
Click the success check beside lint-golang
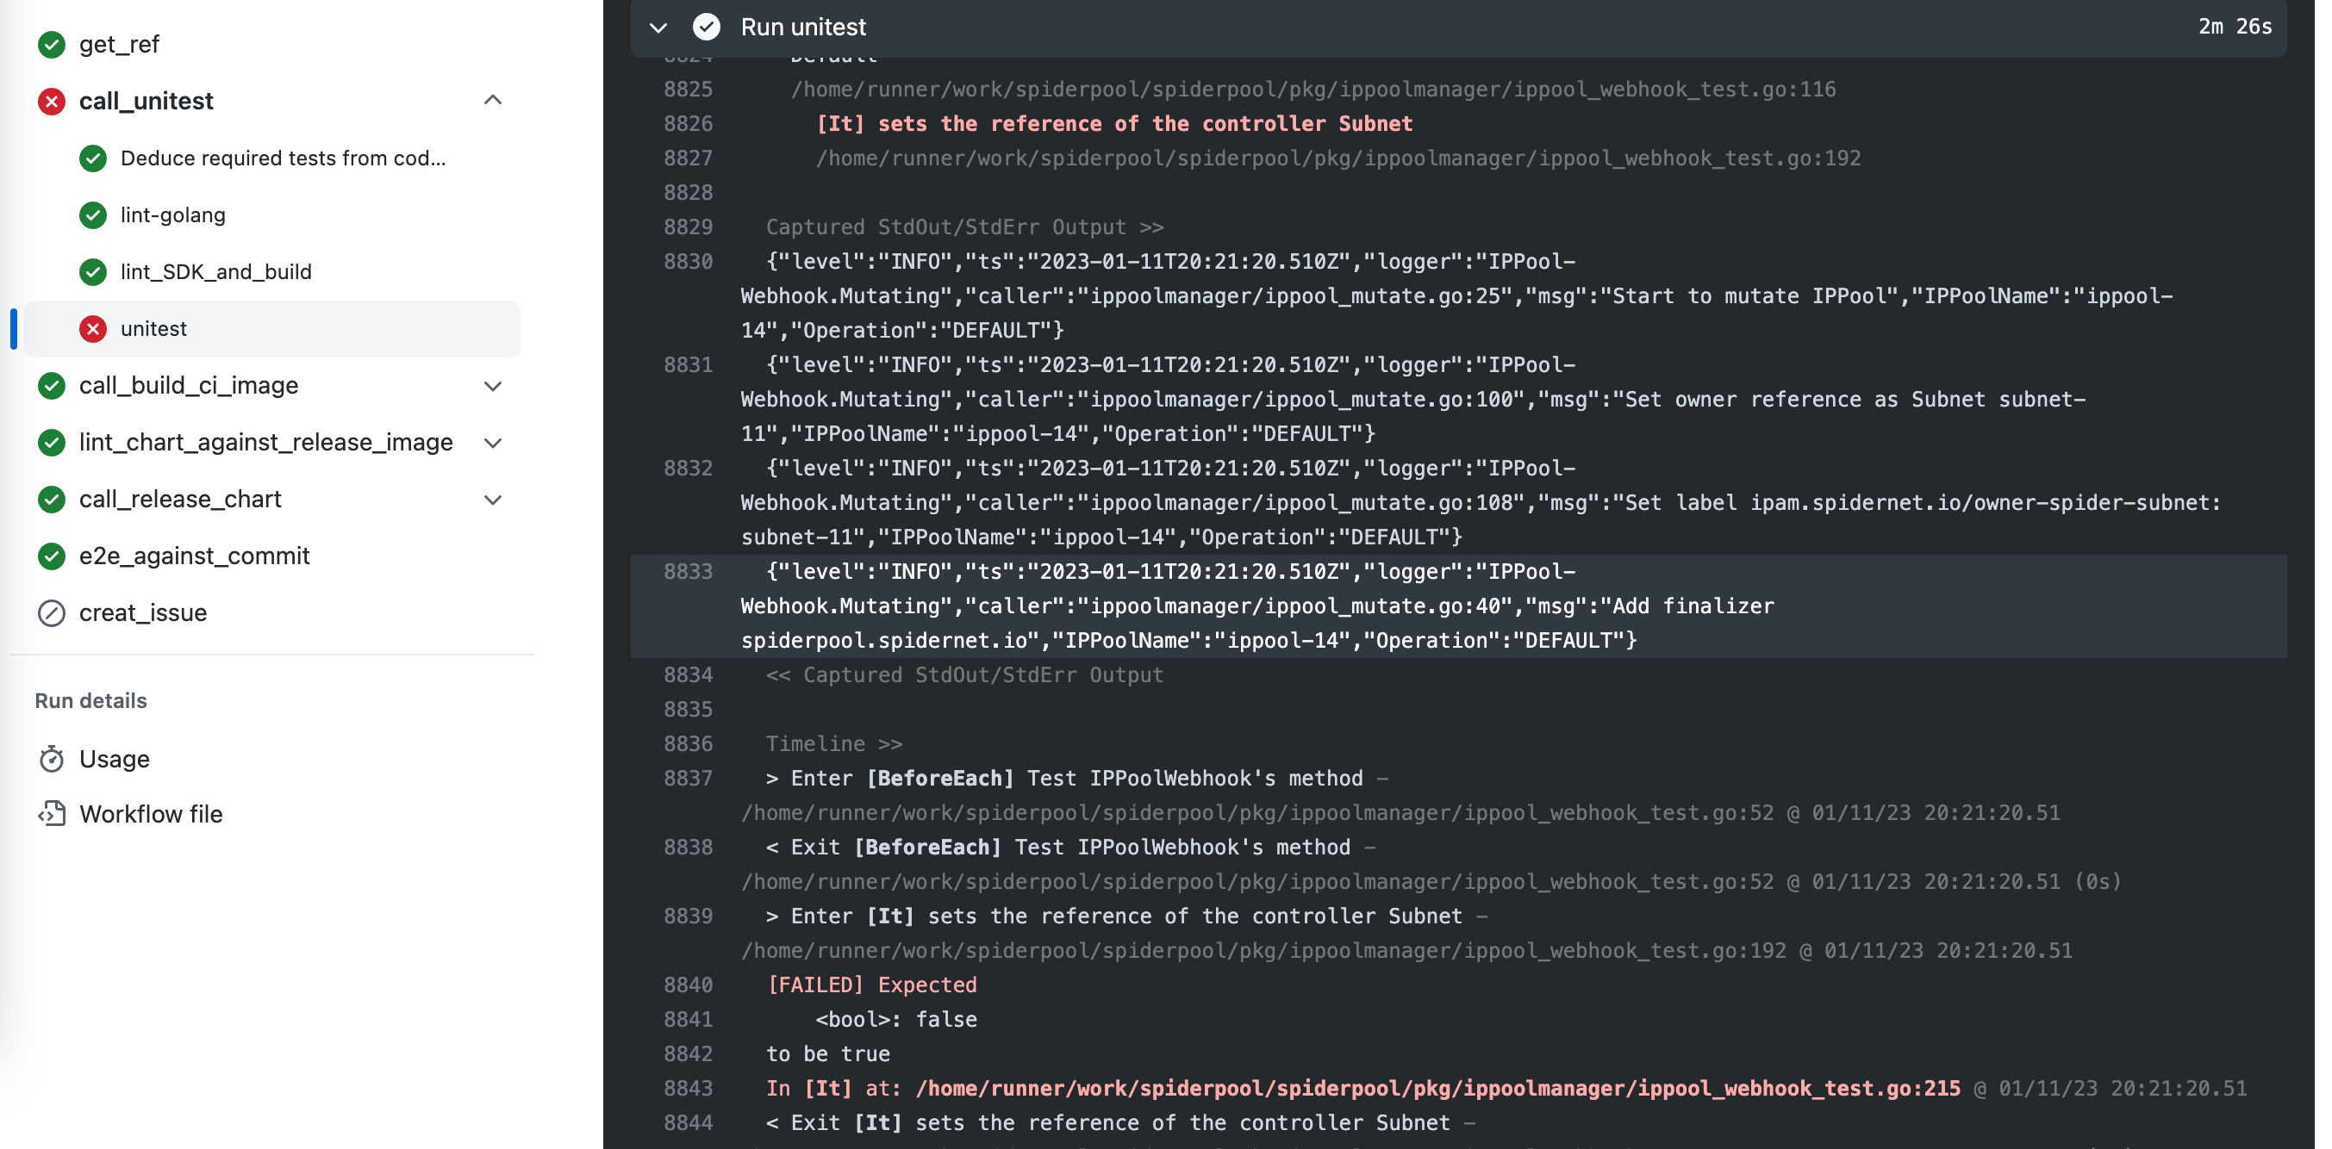pos(93,215)
